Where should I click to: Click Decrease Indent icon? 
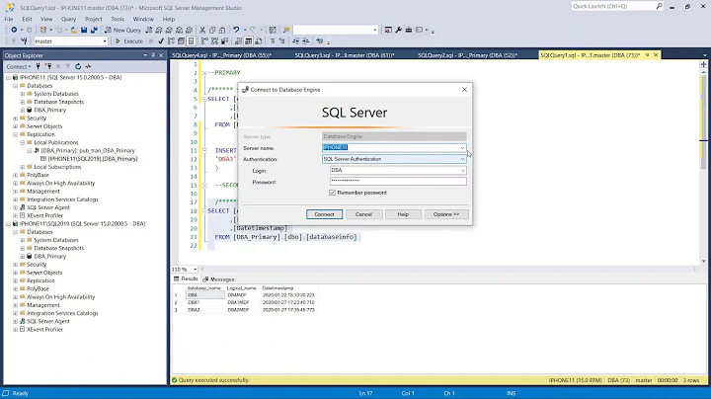coord(295,41)
